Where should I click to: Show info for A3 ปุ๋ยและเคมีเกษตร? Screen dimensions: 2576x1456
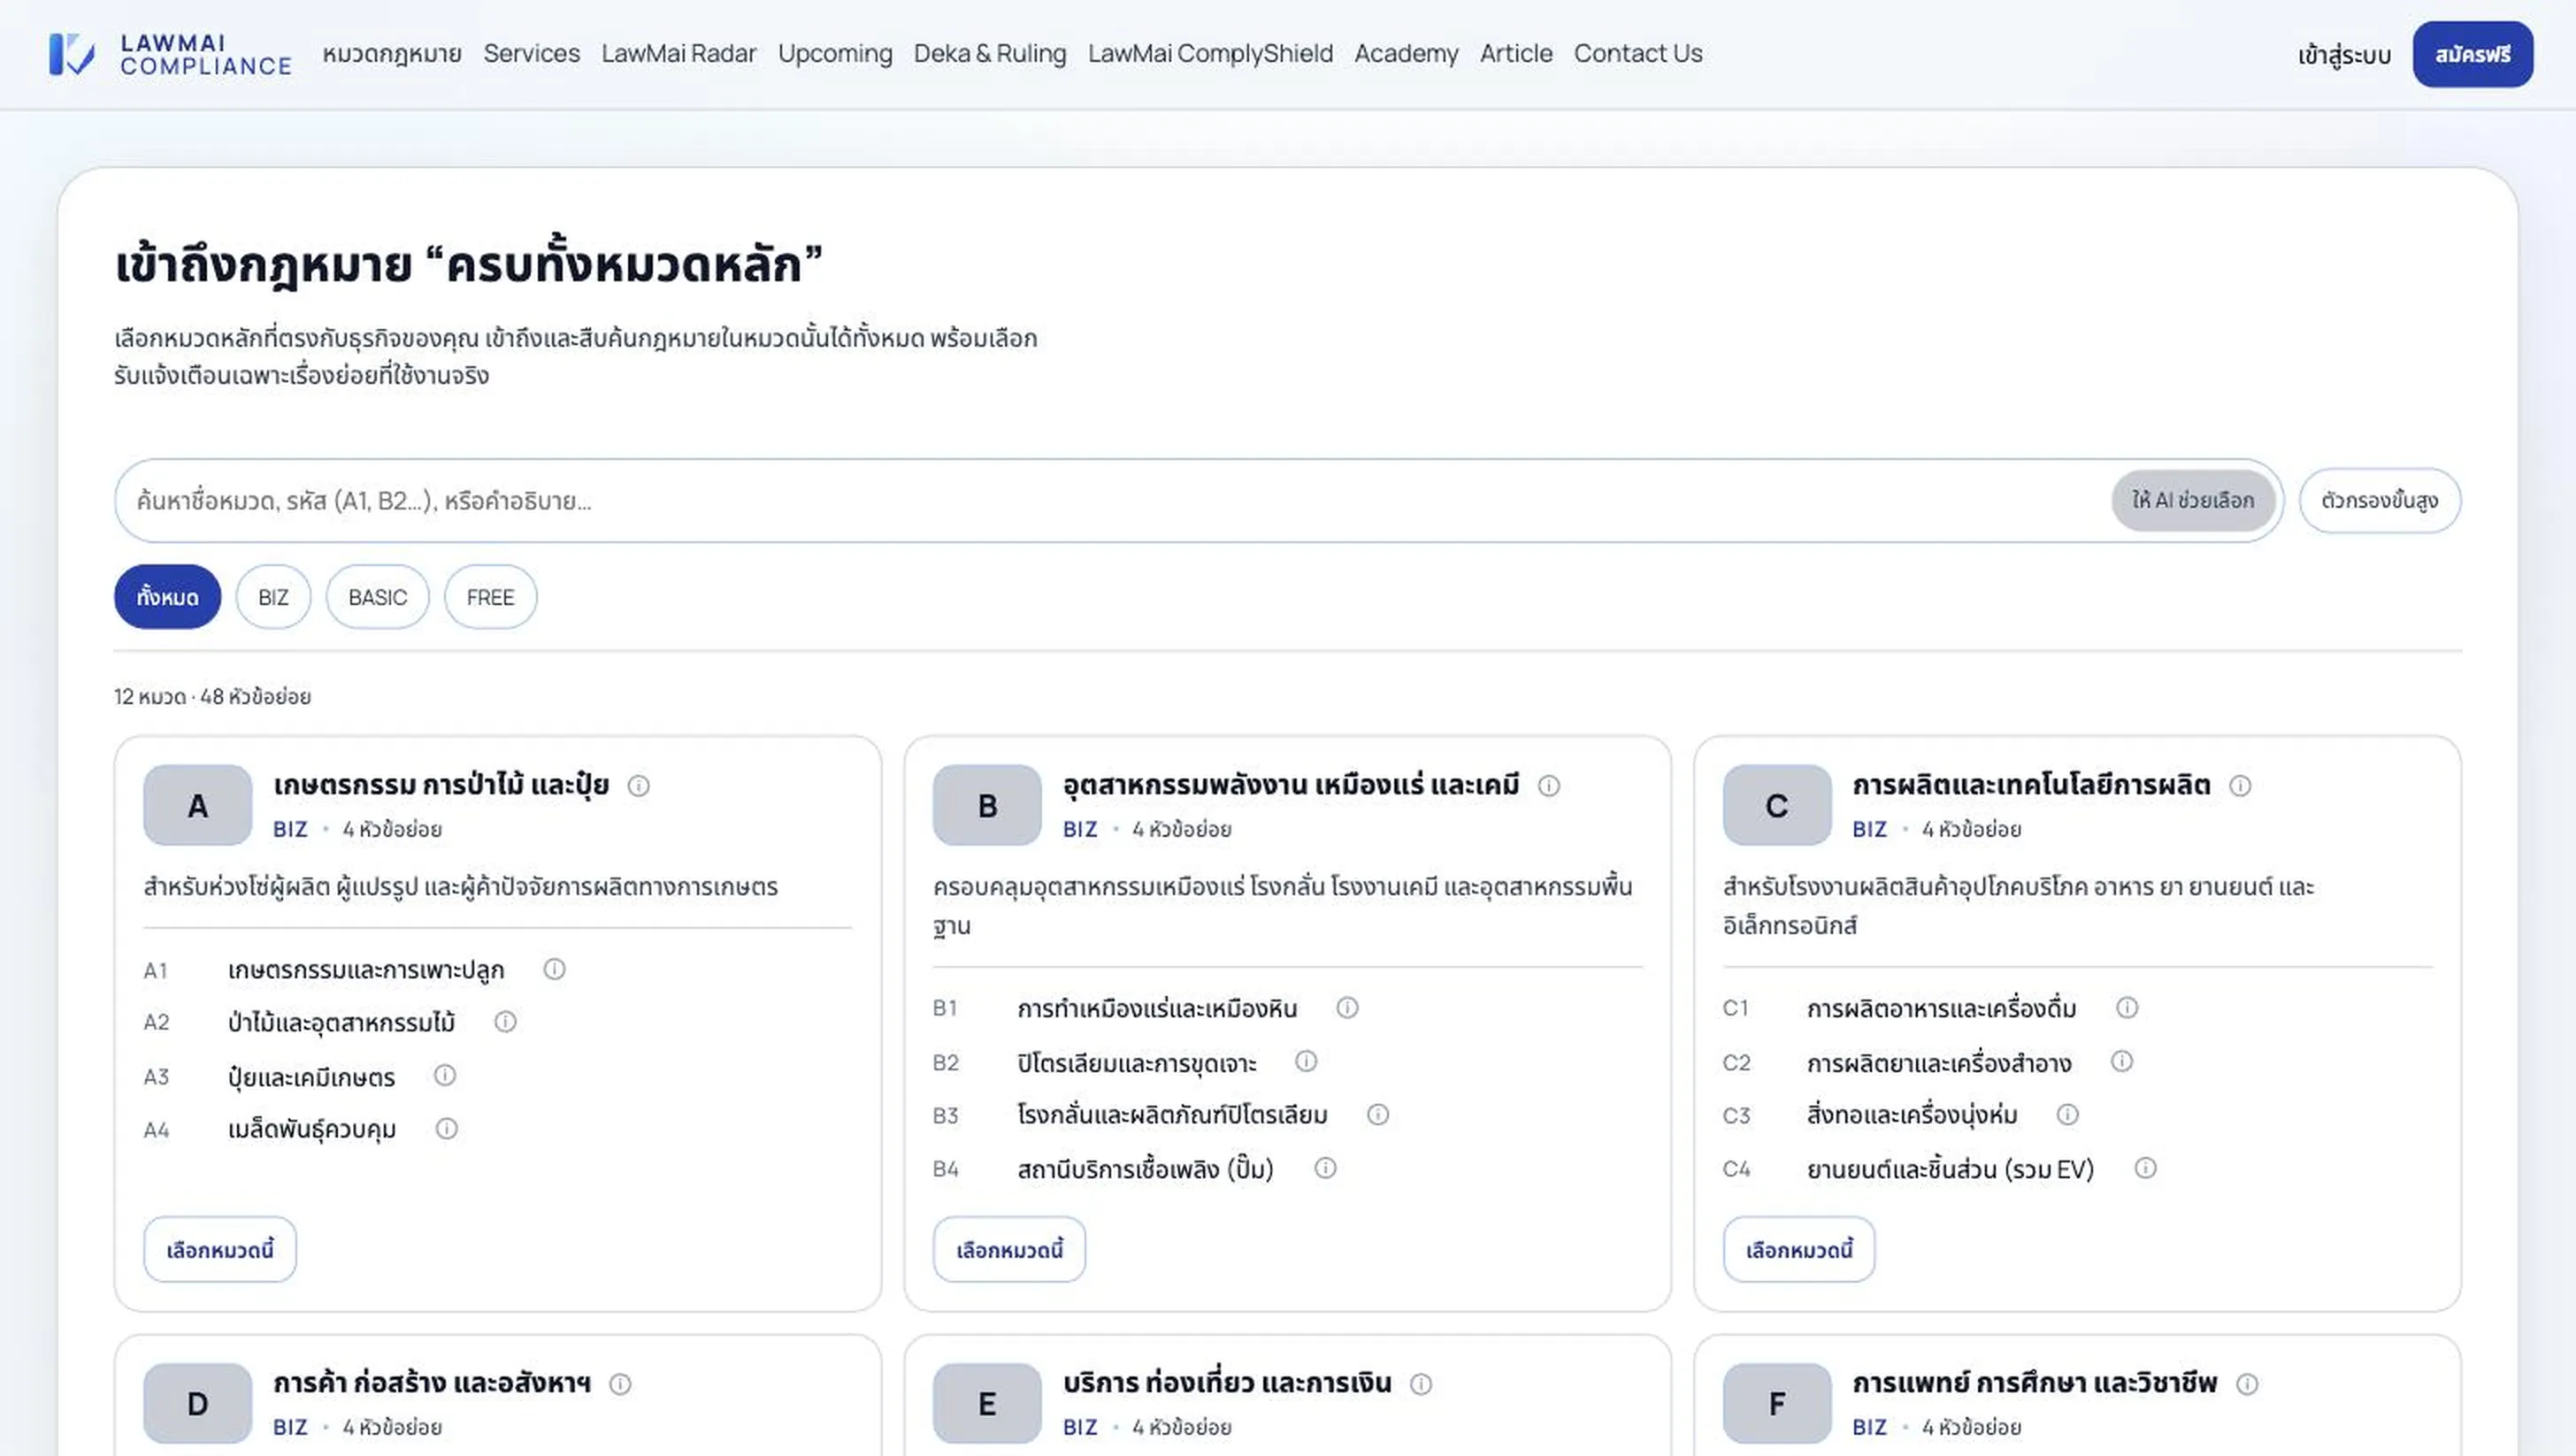[445, 1075]
